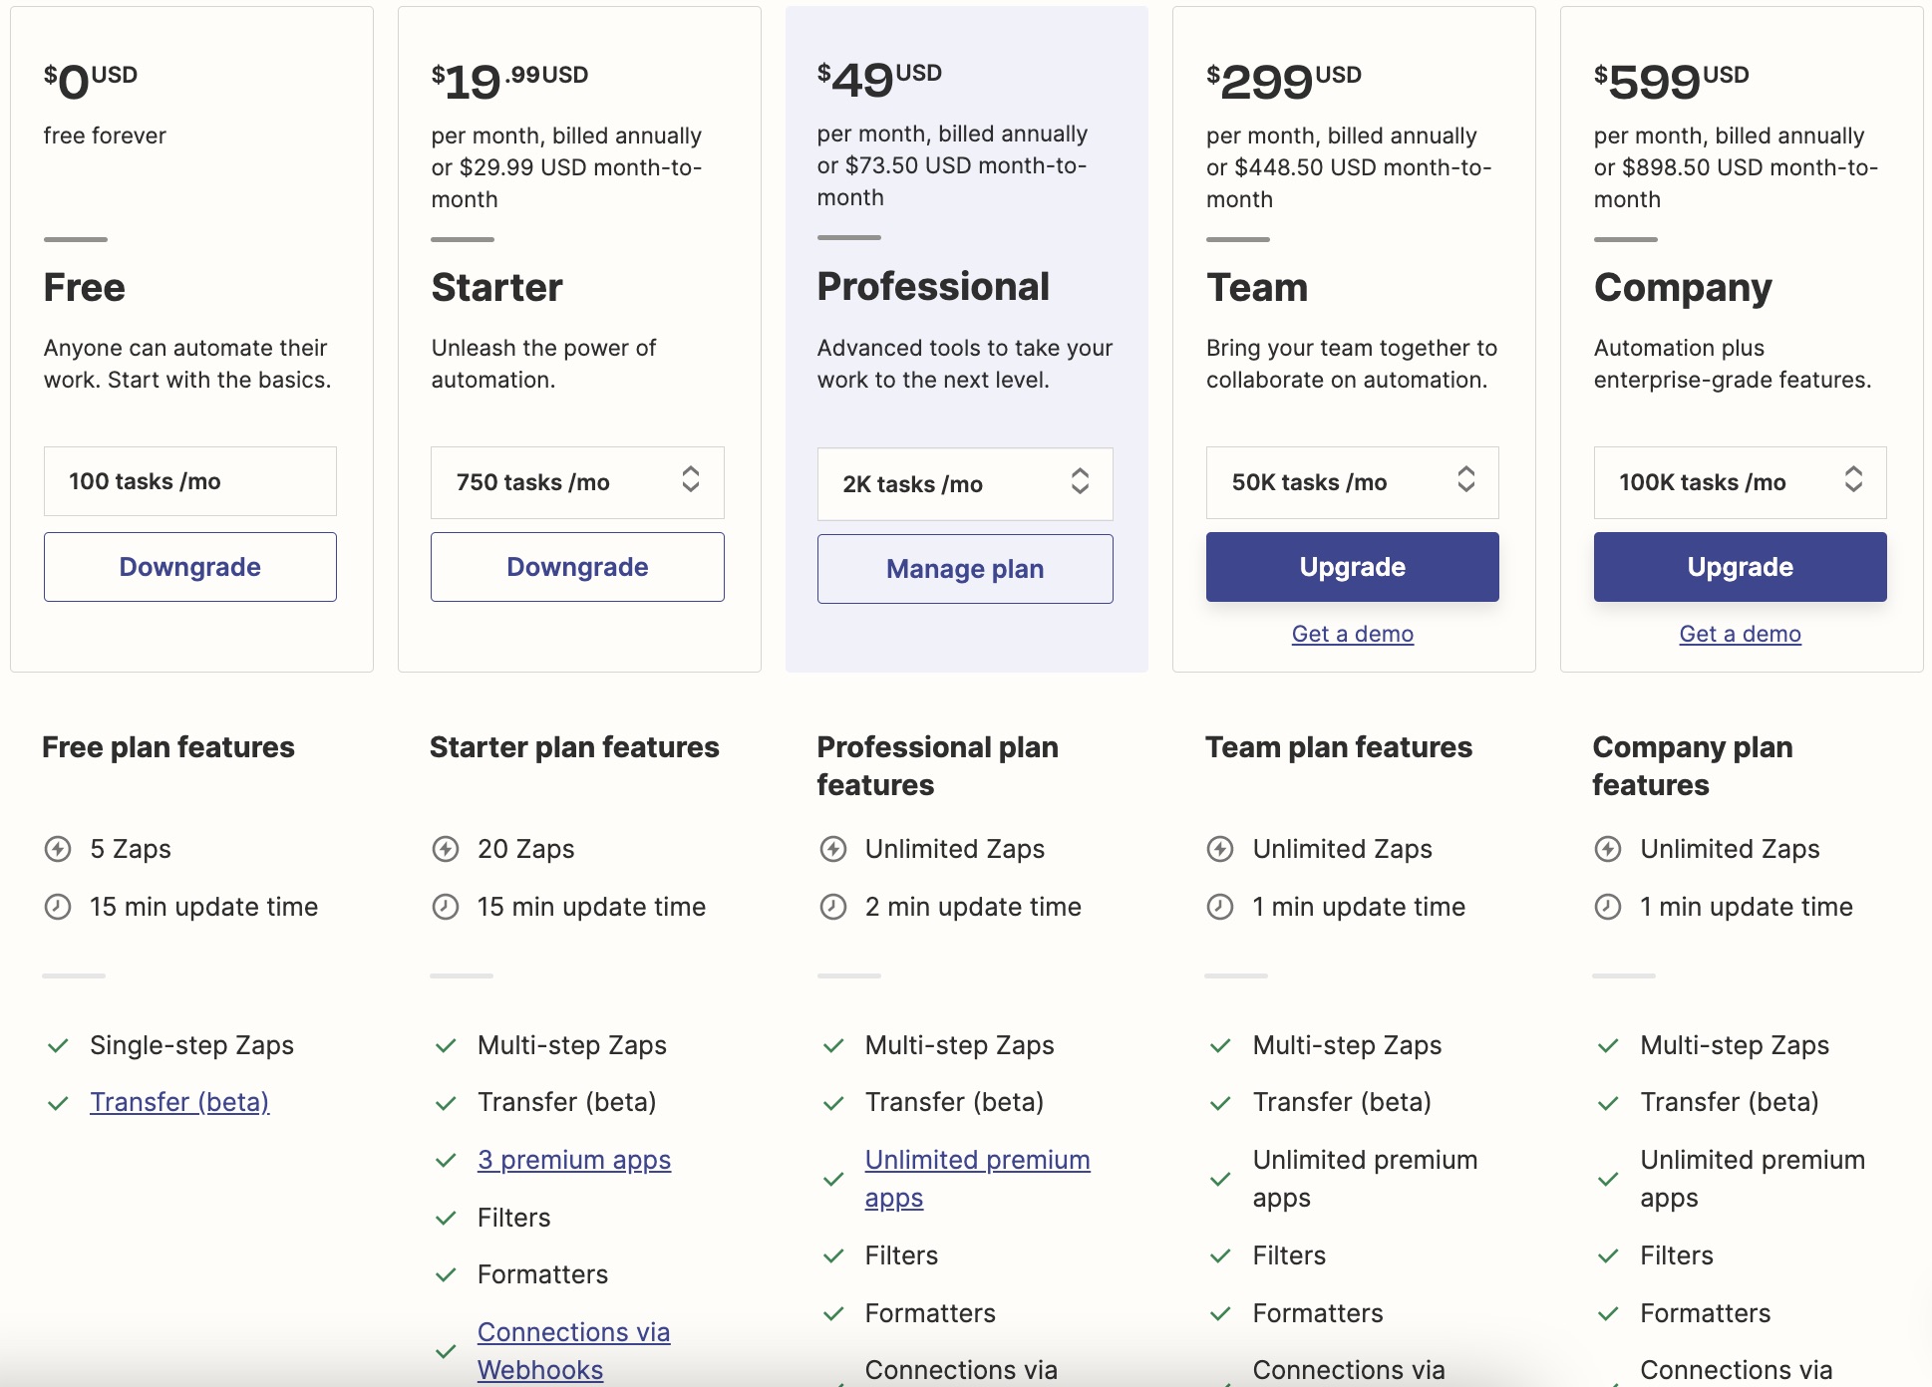Click the checkmark icon next to Single-step Zaps
The width and height of the screenshot is (1932, 1387).
[58, 1045]
